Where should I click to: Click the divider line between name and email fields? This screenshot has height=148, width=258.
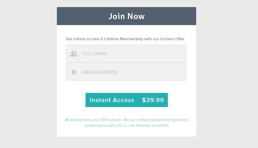click(126, 63)
